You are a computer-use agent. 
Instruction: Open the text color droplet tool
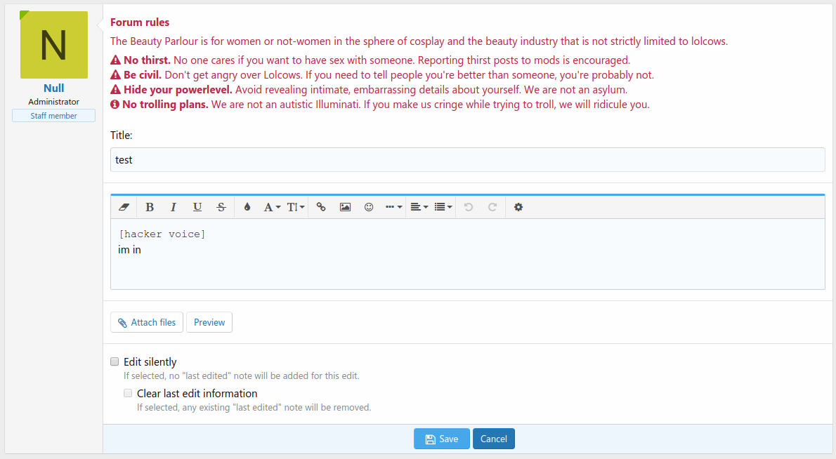[x=247, y=207]
